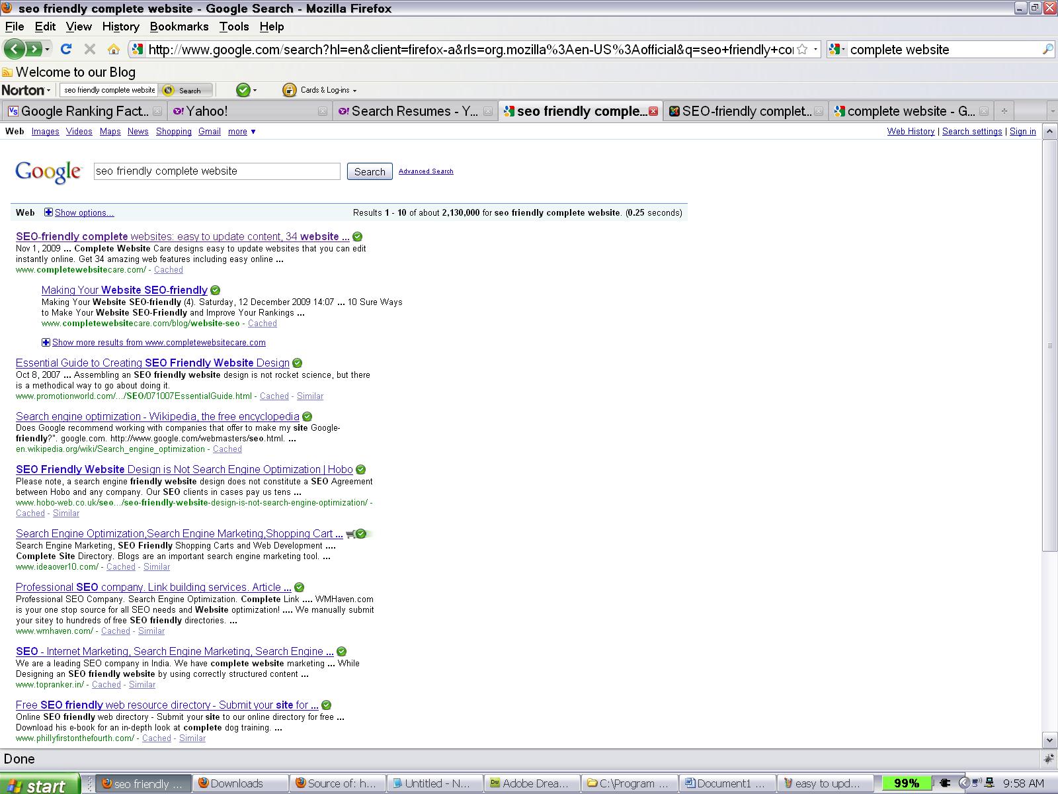The width and height of the screenshot is (1058, 794).
Task: Open the list all tabs dropdown
Action: pos(1053,111)
